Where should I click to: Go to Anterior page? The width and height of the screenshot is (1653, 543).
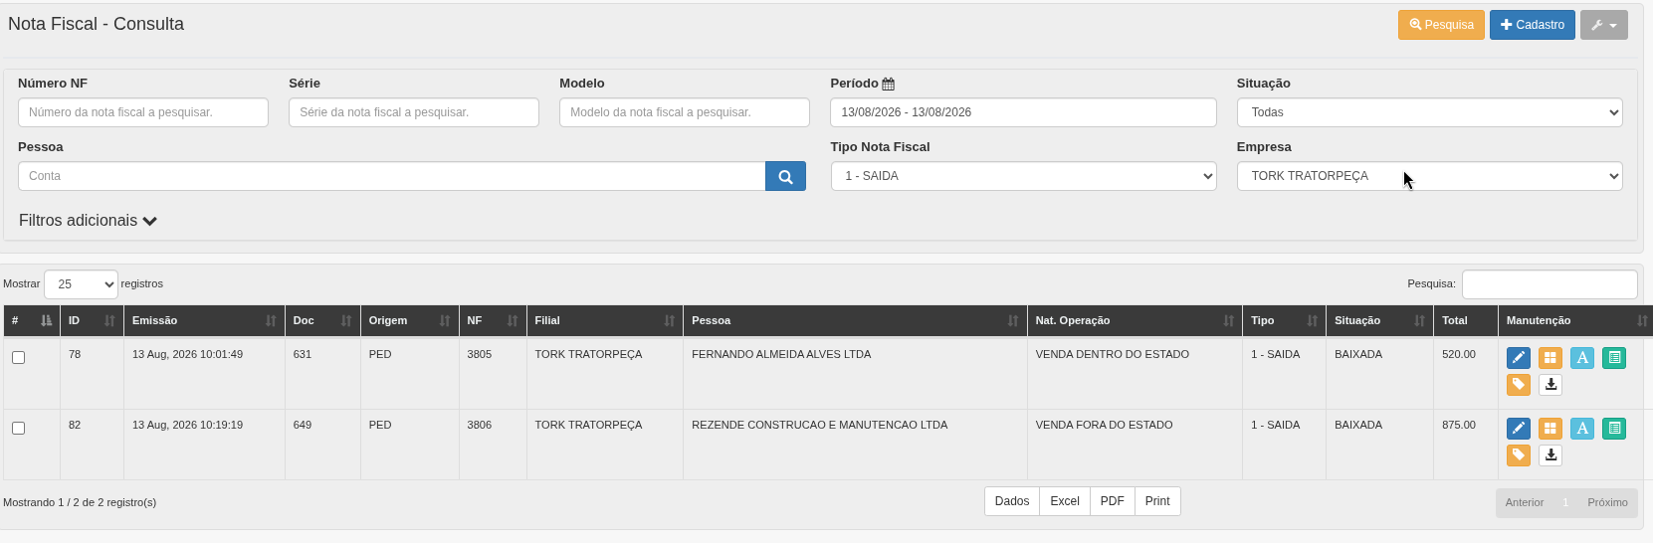1525,502
